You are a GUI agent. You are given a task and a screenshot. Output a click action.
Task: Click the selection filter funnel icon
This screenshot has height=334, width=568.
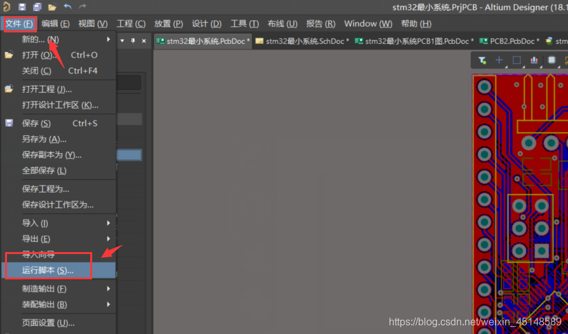pos(482,60)
